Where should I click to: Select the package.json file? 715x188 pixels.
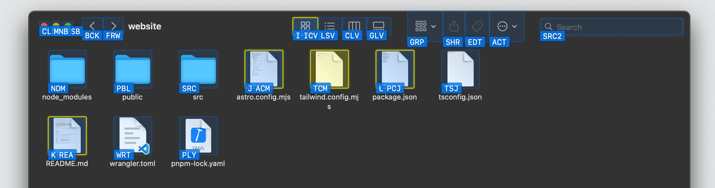tap(395, 69)
